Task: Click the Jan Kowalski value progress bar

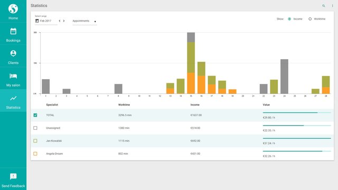Action: [x=297, y=138]
